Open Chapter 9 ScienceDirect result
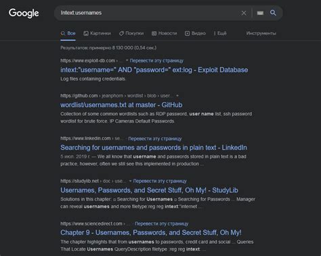The height and width of the screenshot is (256, 321). (151, 233)
